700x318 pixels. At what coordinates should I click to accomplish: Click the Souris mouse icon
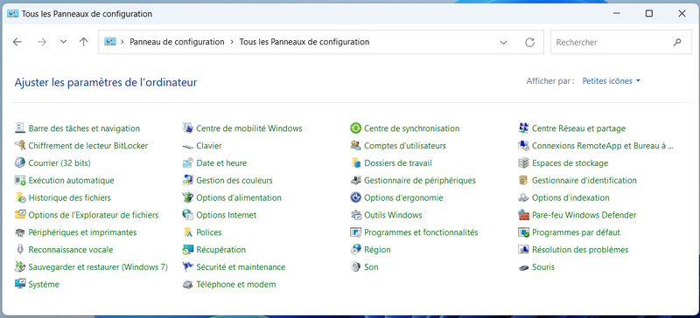(523, 267)
